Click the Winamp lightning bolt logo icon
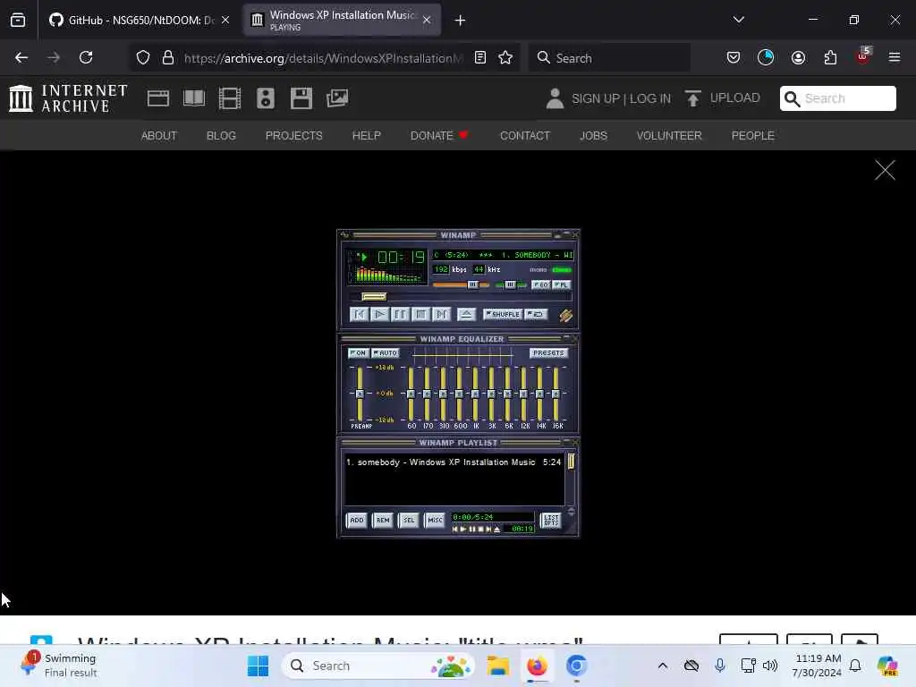 pyautogui.click(x=565, y=316)
